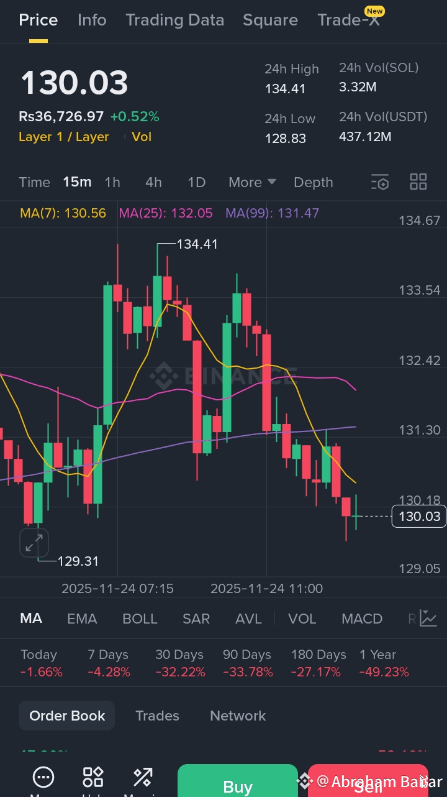The width and height of the screenshot is (447, 797).
Task: Tap the current price label 130.03 on axis
Action: coord(419,517)
